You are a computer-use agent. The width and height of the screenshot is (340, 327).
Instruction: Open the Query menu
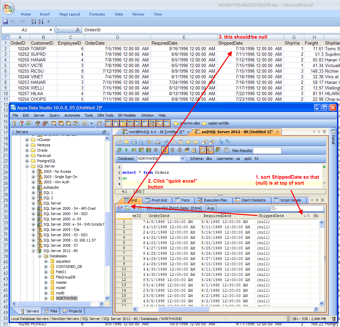pyautogui.click(x=54, y=115)
